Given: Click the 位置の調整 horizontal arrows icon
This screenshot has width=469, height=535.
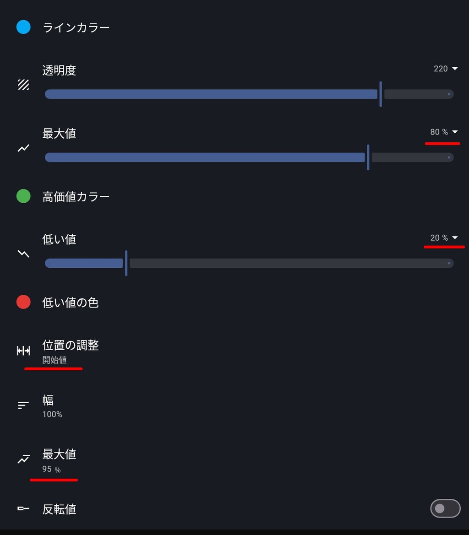Looking at the screenshot, I should pyautogui.click(x=23, y=351).
